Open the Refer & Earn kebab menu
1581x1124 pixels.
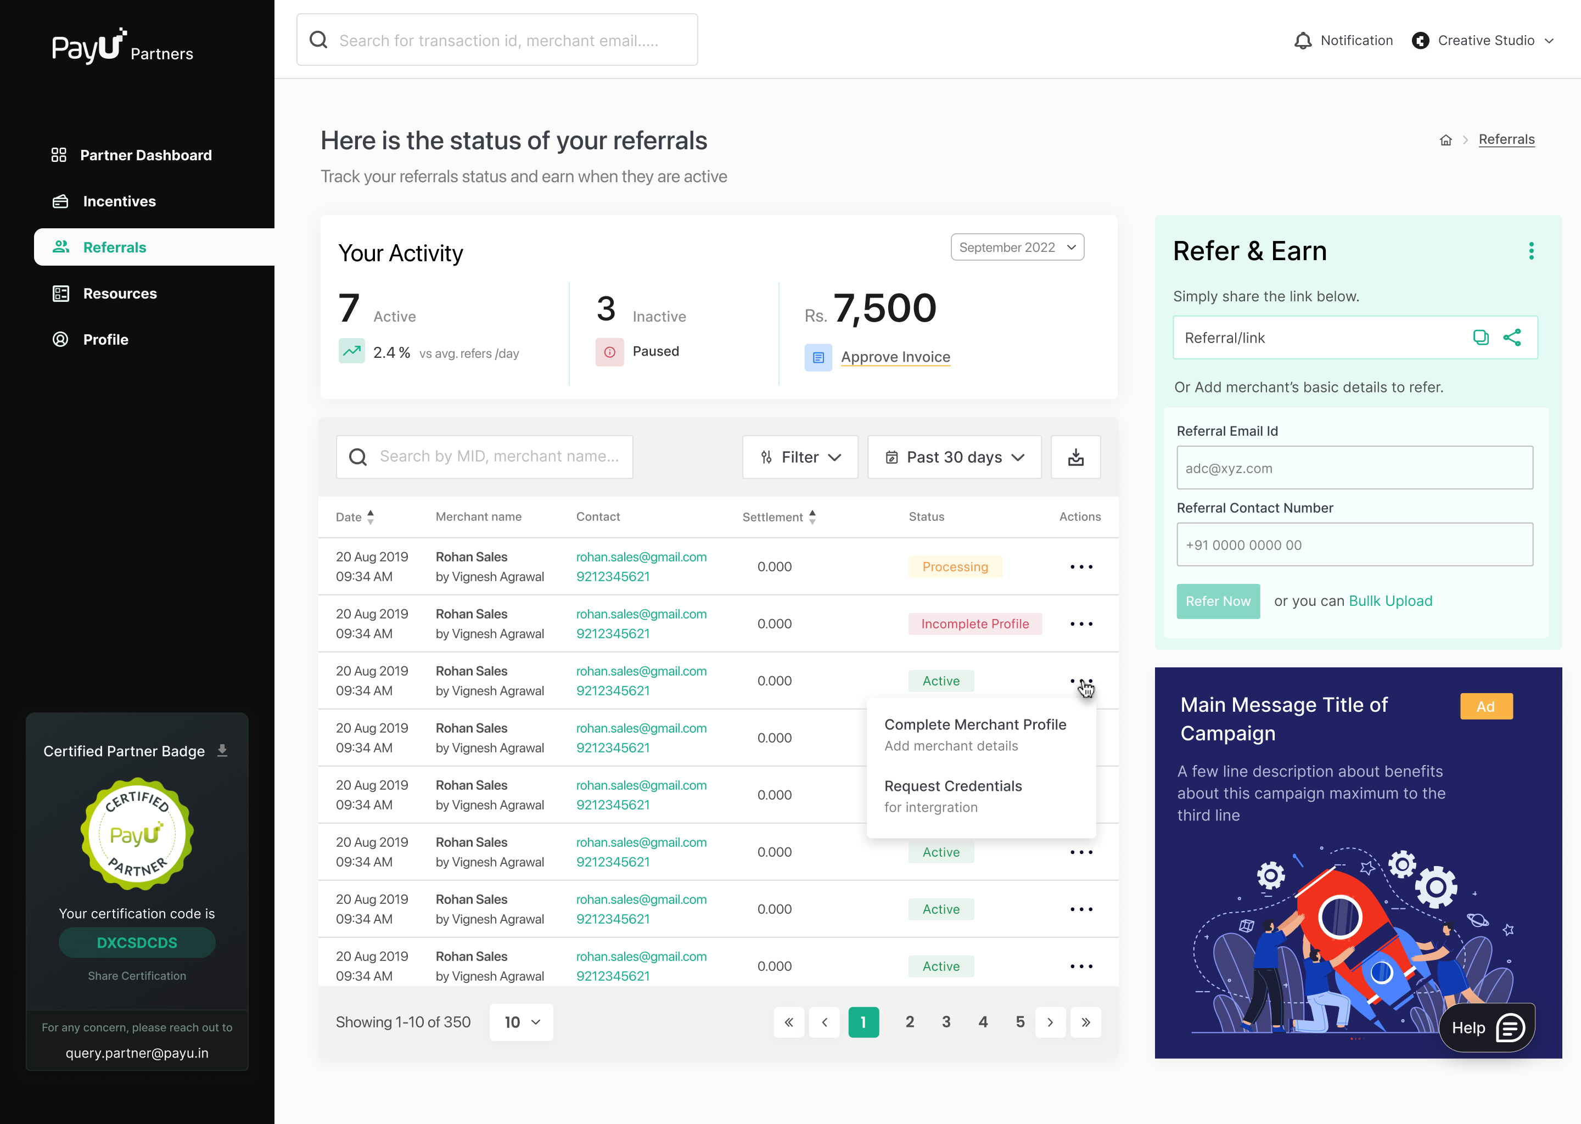tap(1532, 251)
